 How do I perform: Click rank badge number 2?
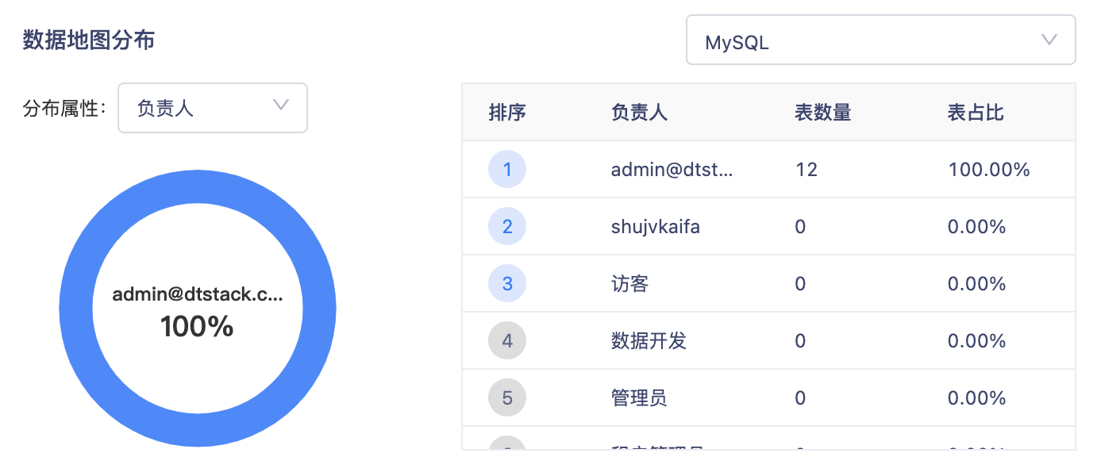click(x=507, y=227)
